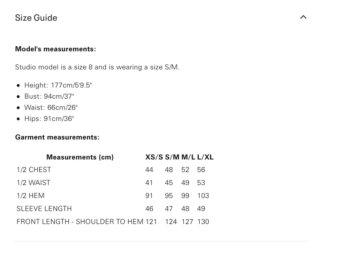
Task: Click the Size Guide heading
Action: pyautogui.click(x=36, y=18)
